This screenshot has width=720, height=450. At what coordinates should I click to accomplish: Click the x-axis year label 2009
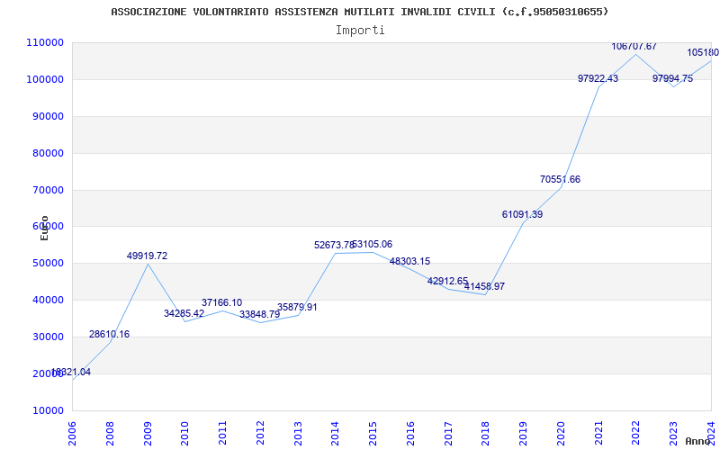148,434
